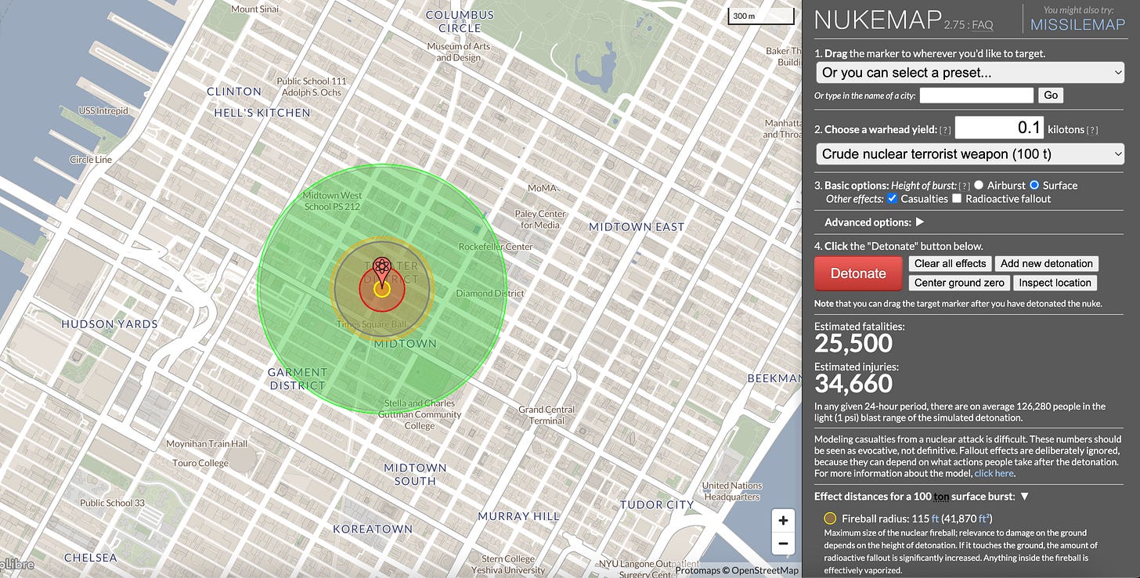The height and width of the screenshot is (578, 1140).
Task: Click the Add new detonation button
Action: tap(1047, 263)
